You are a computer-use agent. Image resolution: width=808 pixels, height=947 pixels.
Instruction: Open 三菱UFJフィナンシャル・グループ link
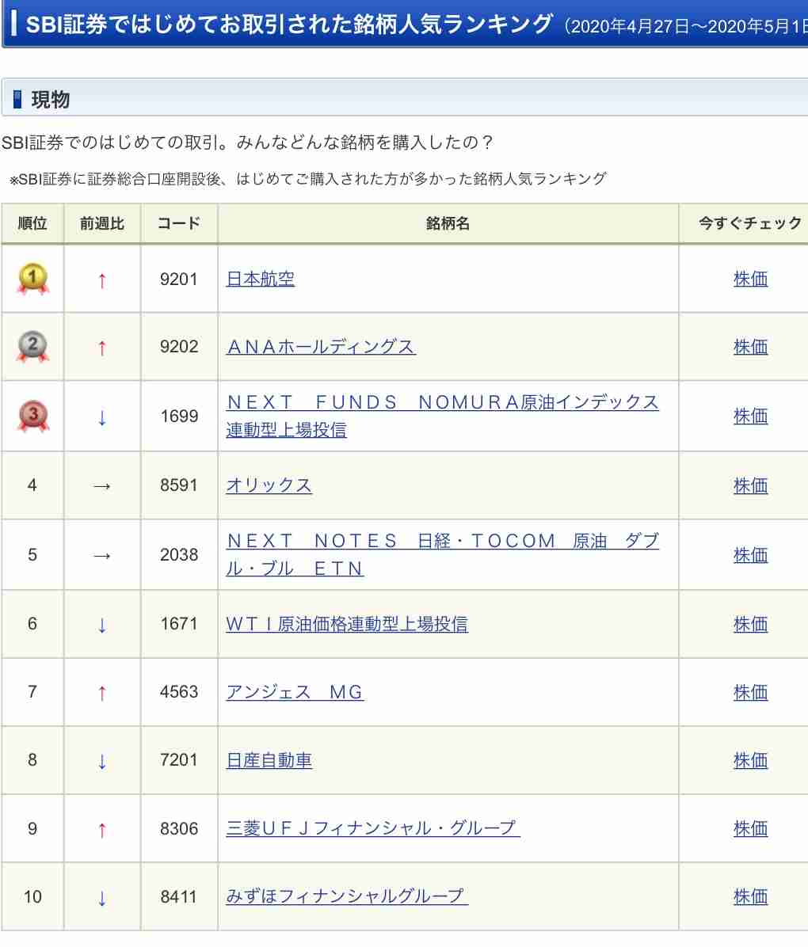373,828
